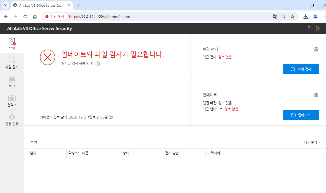Click the browser forward arrow
326x193 pixels.
click(x=16, y=17)
